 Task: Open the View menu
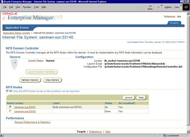point(18,7)
